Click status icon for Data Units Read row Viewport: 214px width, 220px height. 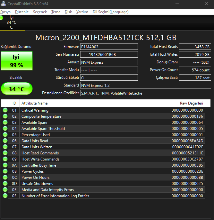[5, 141]
